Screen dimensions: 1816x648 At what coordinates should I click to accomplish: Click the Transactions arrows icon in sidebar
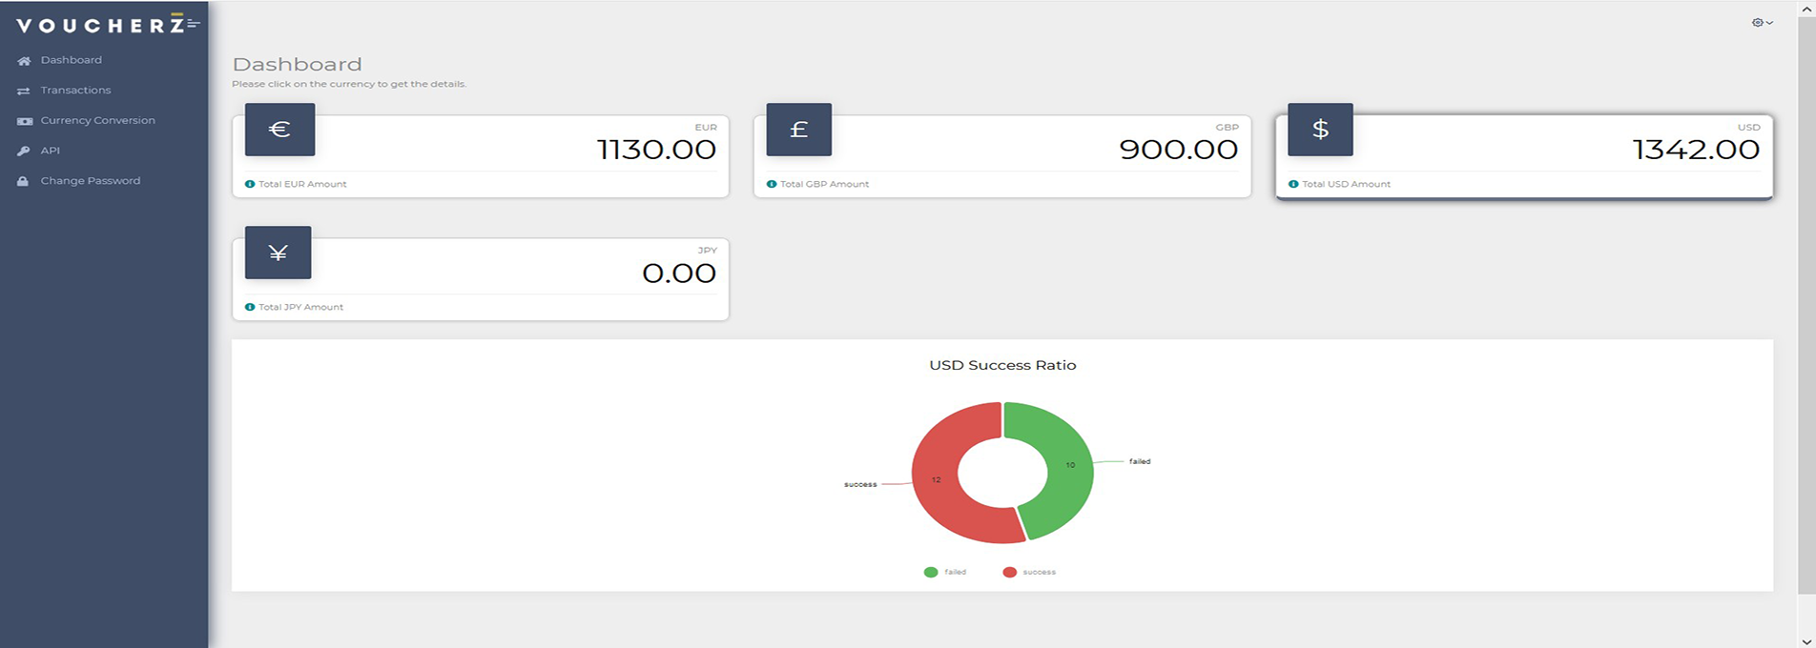point(24,91)
